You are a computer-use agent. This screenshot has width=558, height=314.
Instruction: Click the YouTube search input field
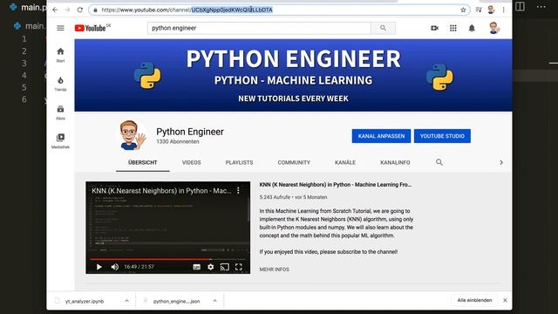click(x=259, y=28)
